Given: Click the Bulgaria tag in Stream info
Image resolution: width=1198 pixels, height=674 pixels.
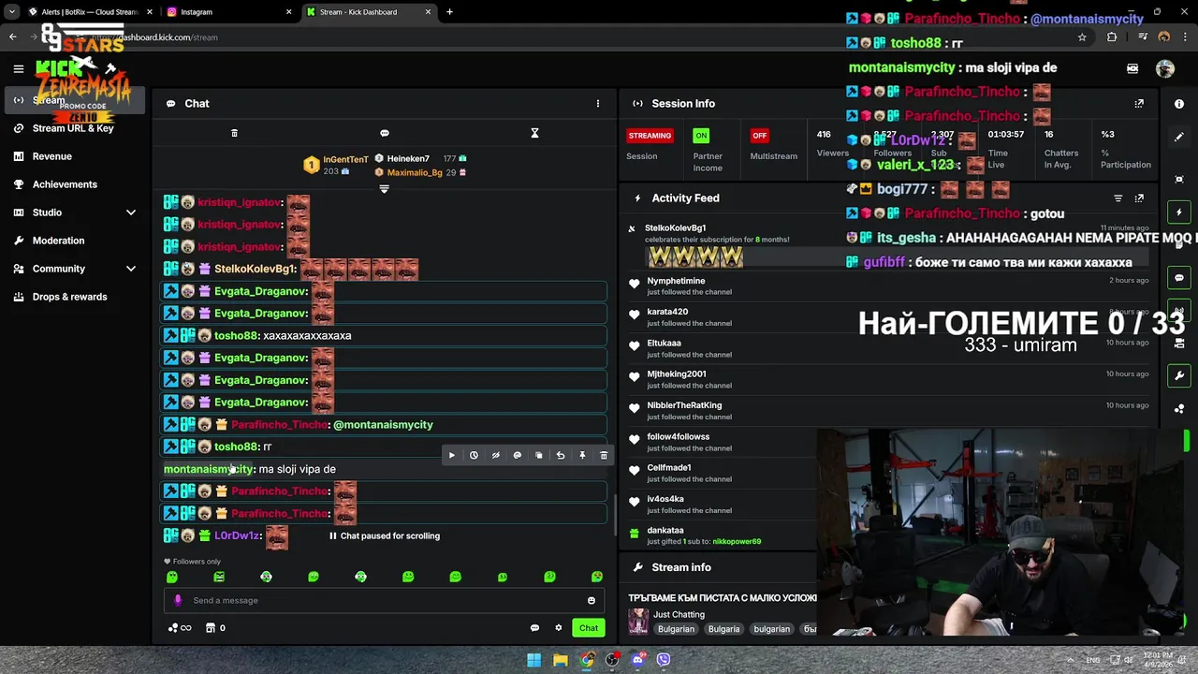Looking at the screenshot, I should tap(723, 629).
